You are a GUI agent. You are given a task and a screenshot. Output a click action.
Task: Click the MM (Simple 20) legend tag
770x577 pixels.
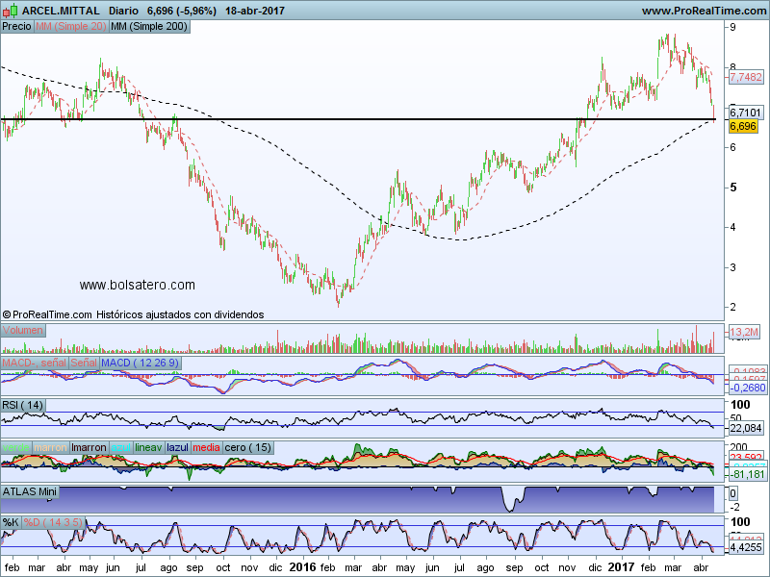coord(70,27)
